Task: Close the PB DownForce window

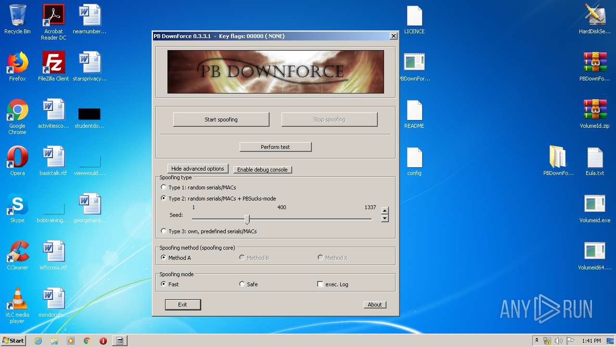Action: (393, 36)
